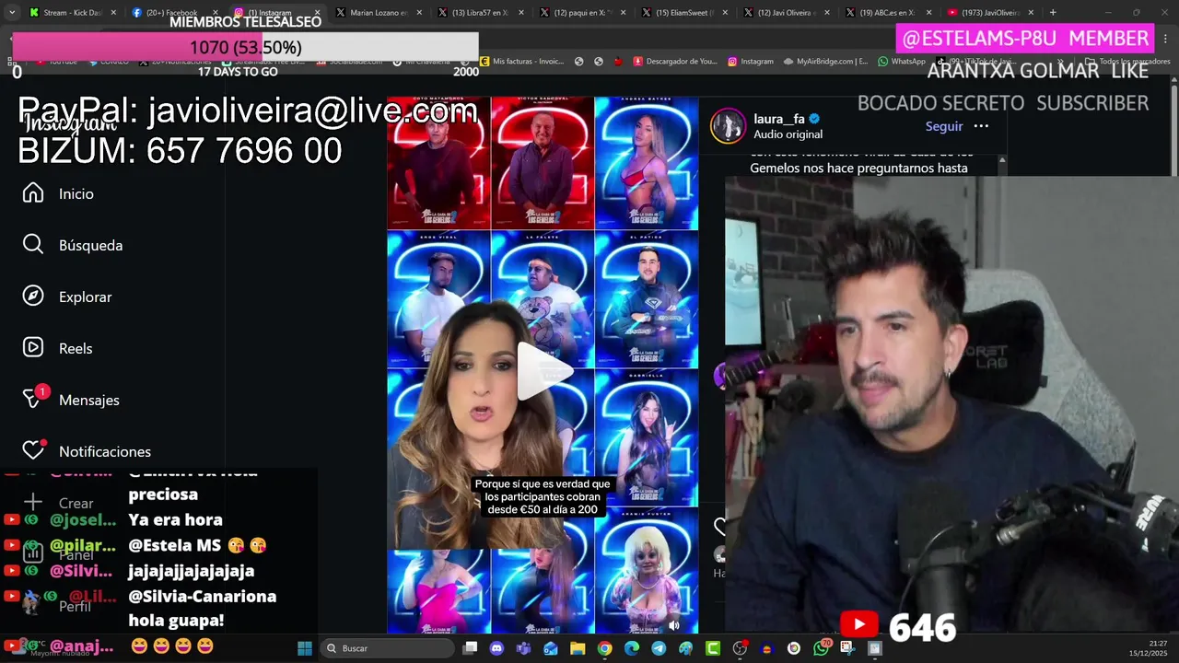Open File Explorer from taskbar
1179x663 pixels.
(578, 648)
